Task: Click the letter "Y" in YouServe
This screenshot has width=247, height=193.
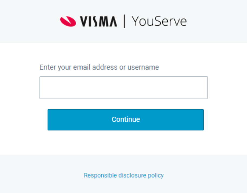Action: pyautogui.click(x=135, y=21)
